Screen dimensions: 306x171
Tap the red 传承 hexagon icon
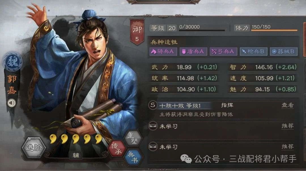(117, 148)
